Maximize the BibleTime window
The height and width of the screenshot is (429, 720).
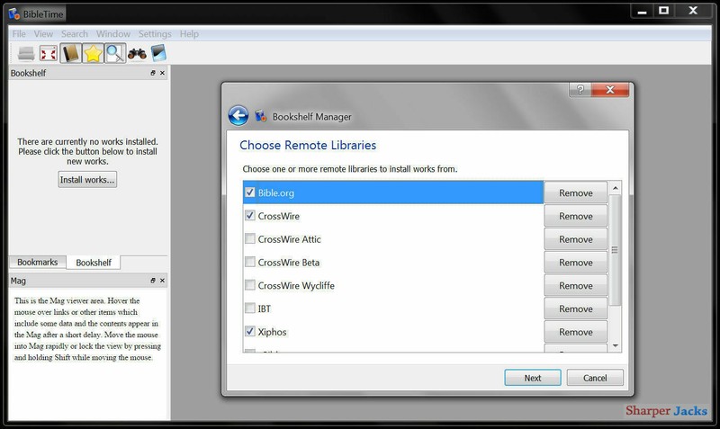pyautogui.click(x=664, y=11)
